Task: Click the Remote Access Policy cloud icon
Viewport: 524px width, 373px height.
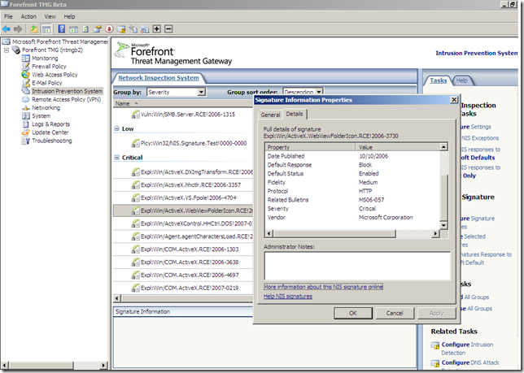Action: 26,99
